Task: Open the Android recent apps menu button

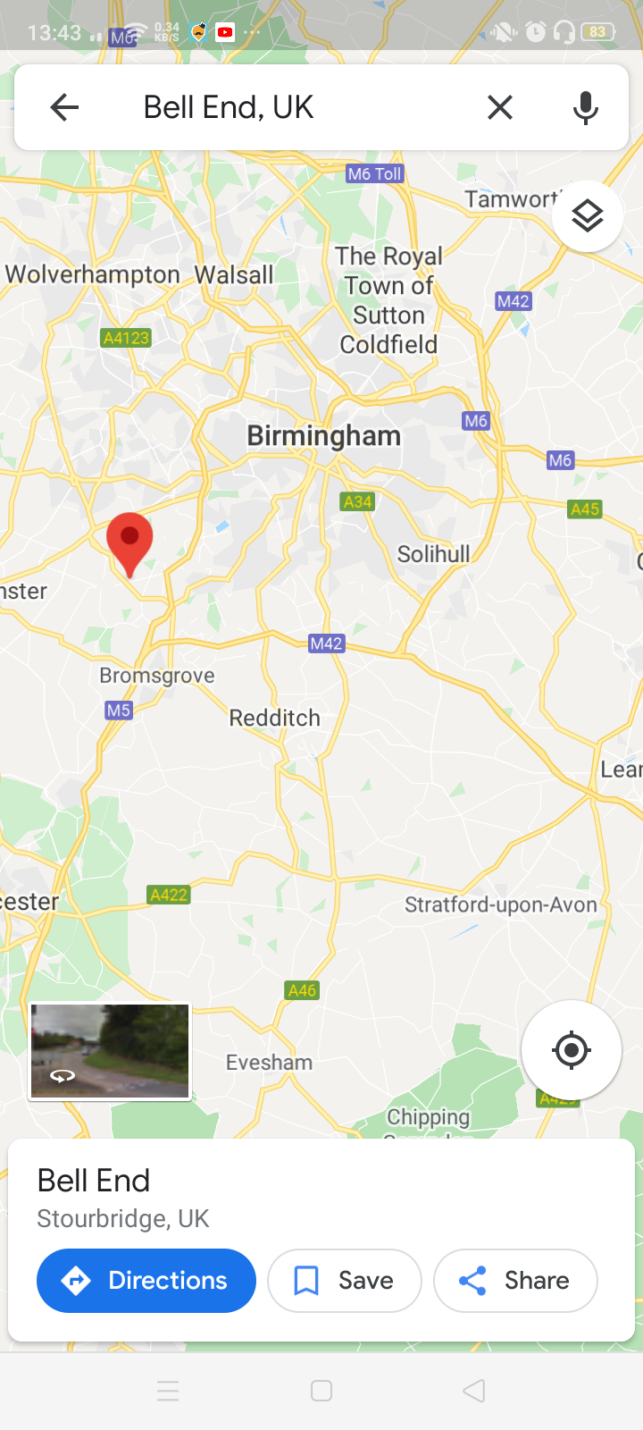Action: click(x=168, y=1391)
